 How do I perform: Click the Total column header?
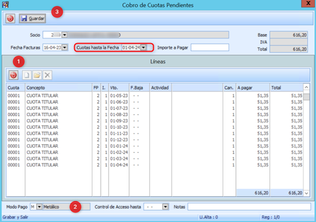coord(286,88)
